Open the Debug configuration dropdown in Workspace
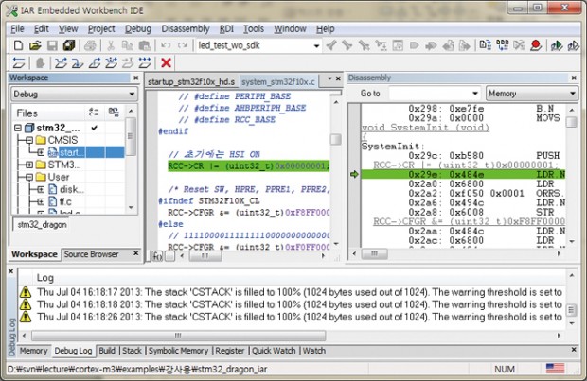 [x=132, y=95]
